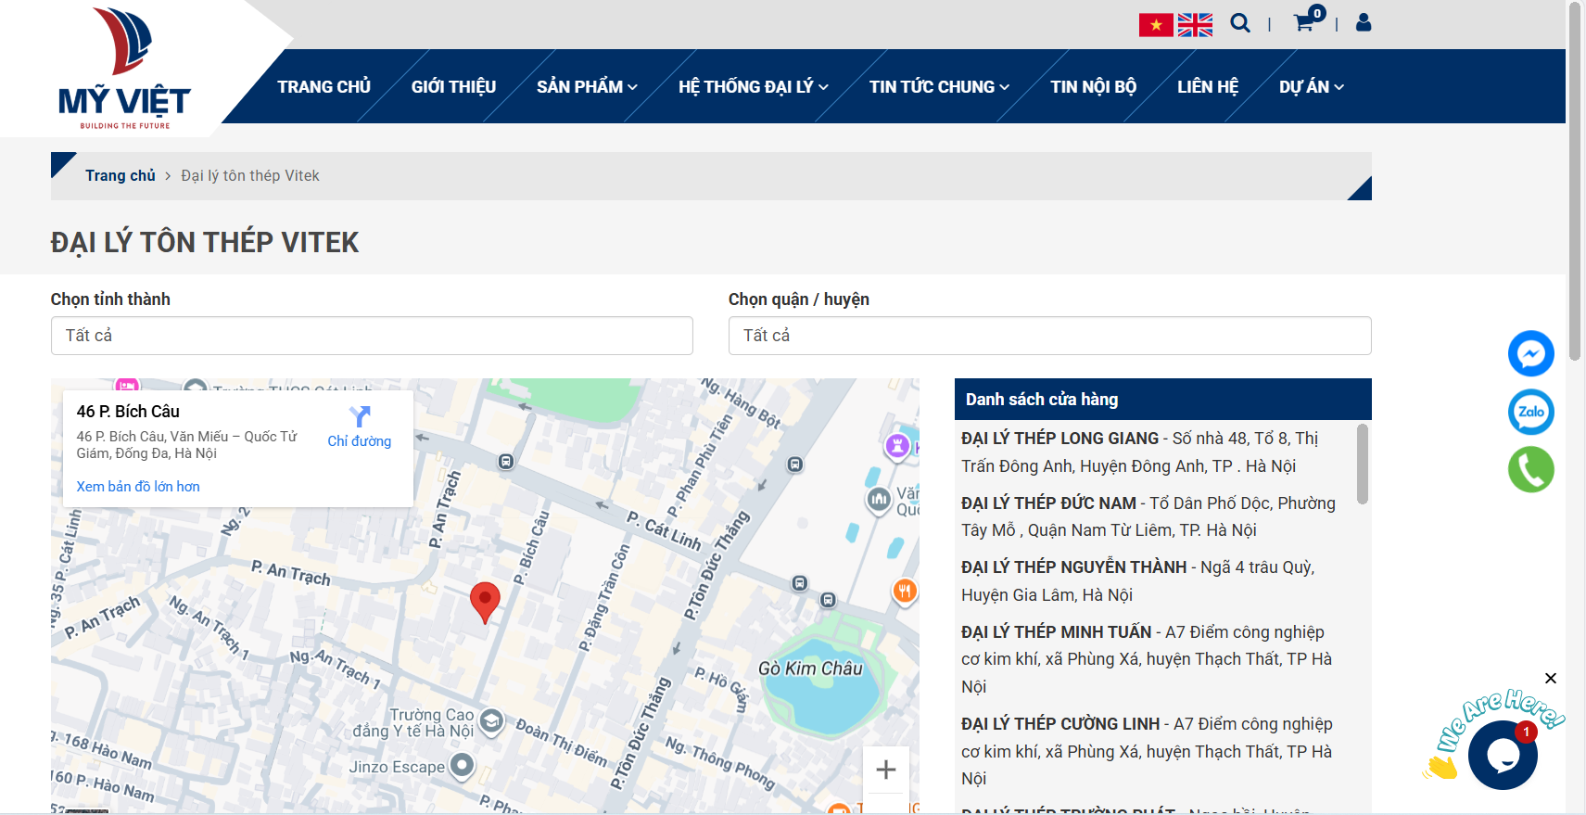The height and width of the screenshot is (815, 1586).
Task: Open Chọn tỉnh thành dropdown
Action: point(372,336)
